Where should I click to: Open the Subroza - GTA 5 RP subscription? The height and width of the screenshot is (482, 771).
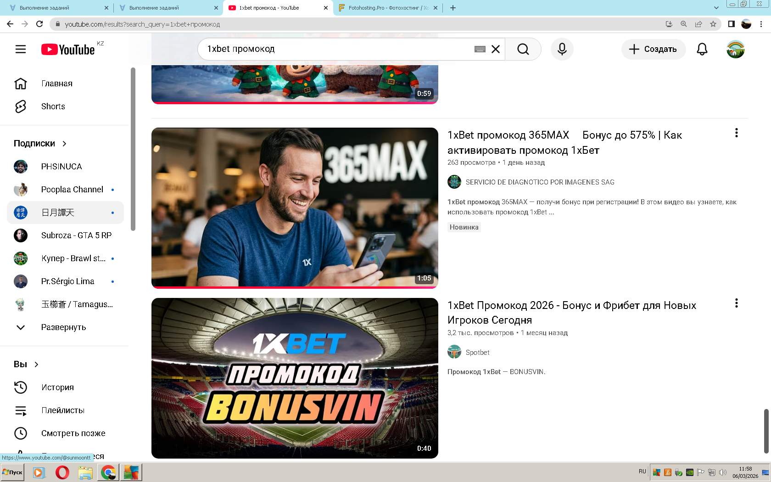65,235
